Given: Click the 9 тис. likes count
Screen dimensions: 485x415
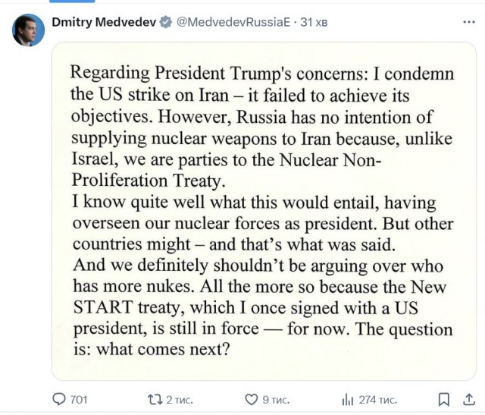Looking at the screenshot, I should click(x=277, y=399).
